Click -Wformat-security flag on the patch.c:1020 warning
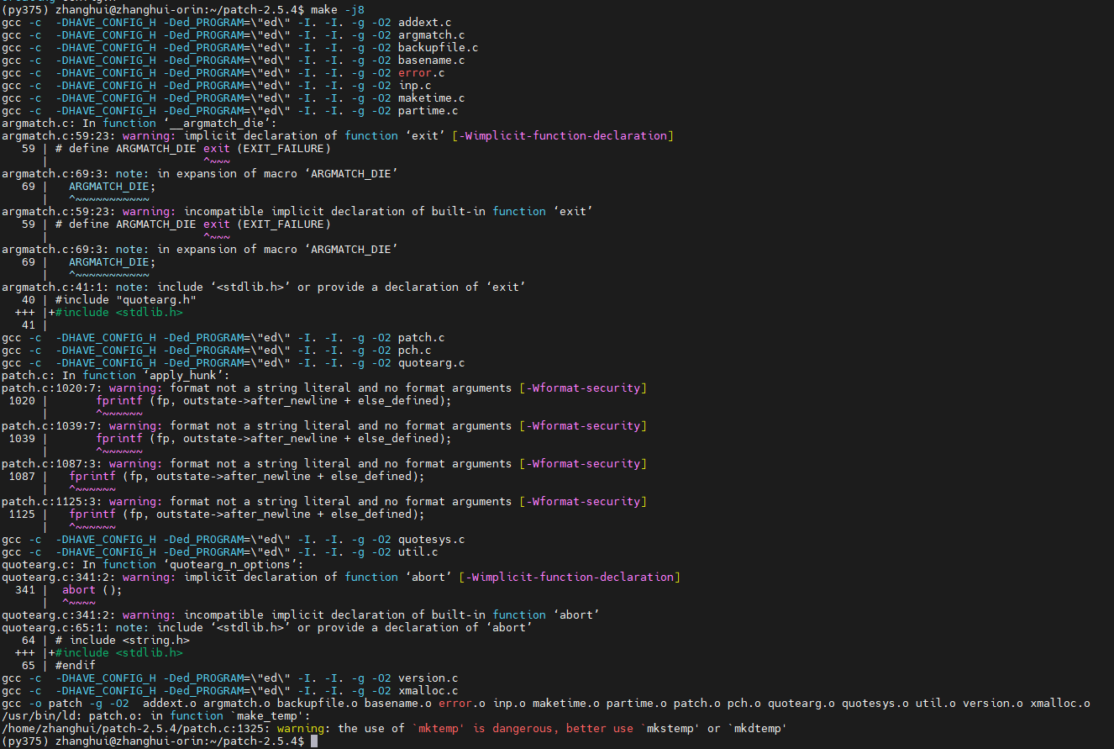Screen dimensions: 1114x749 (x=583, y=388)
